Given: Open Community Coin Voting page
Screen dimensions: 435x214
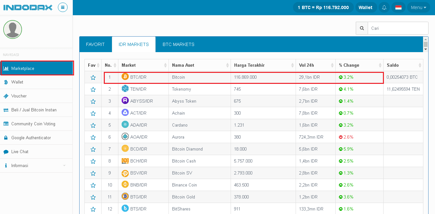Looking at the screenshot, I should click(x=36, y=124).
